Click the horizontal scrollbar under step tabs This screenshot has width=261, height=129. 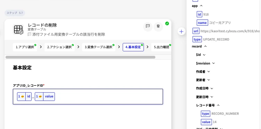point(80,57)
